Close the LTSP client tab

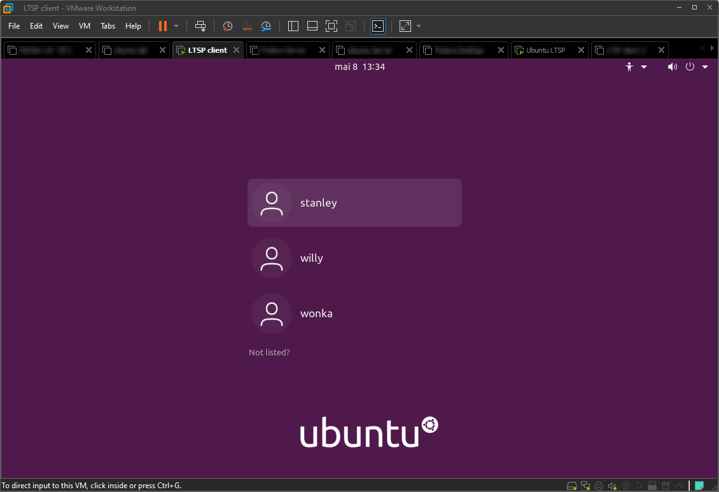[236, 50]
